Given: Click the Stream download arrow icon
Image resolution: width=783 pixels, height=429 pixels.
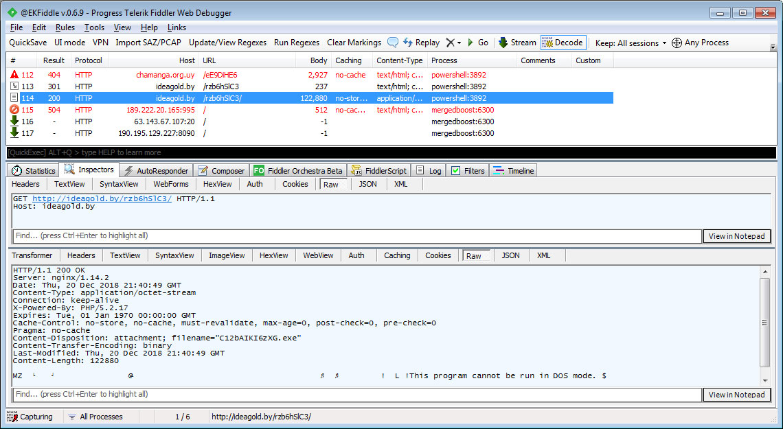Looking at the screenshot, I should 503,43.
